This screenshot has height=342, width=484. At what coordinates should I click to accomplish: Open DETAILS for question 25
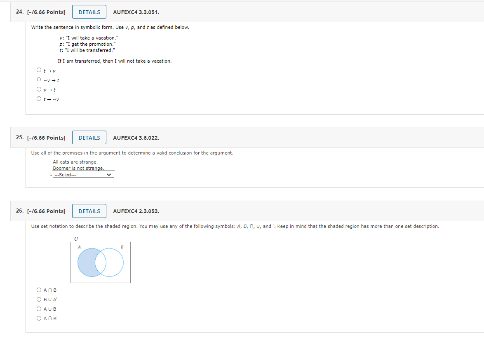tap(89, 137)
